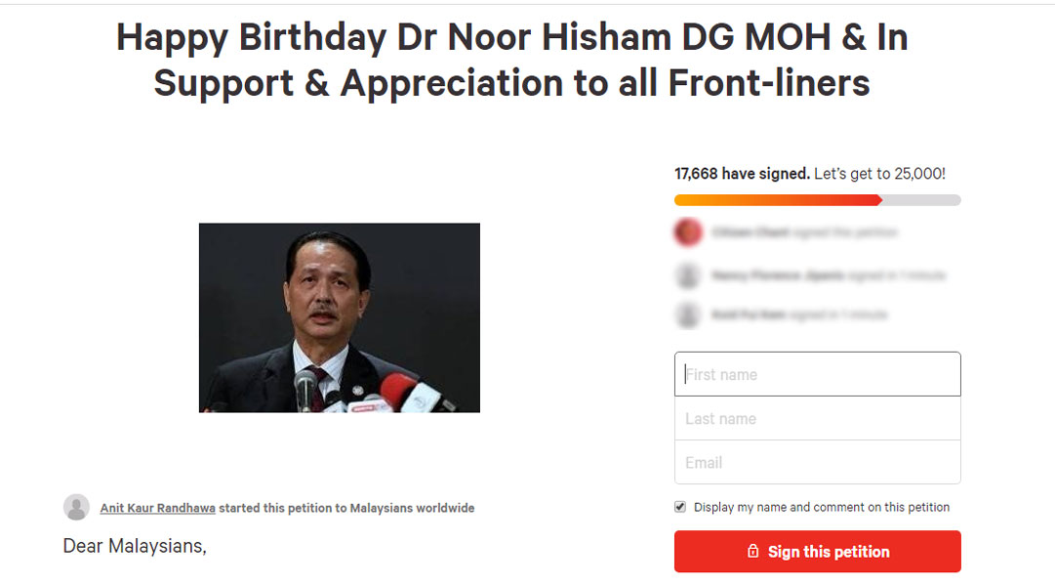Click the third blurred signer name entry
Viewport: 1055px width, 586px height.
point(799,314)
